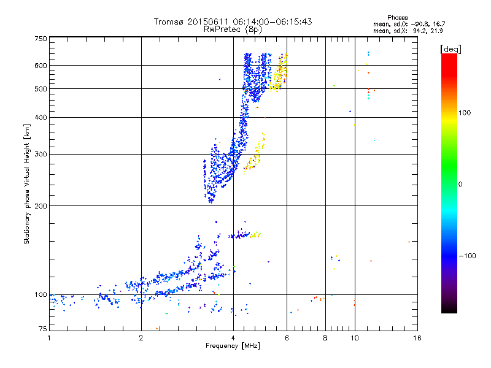Select the 'mean, sd,O: -90.8, 16.7' text
This screenshot has width=491, height=368.
[409, 24]
